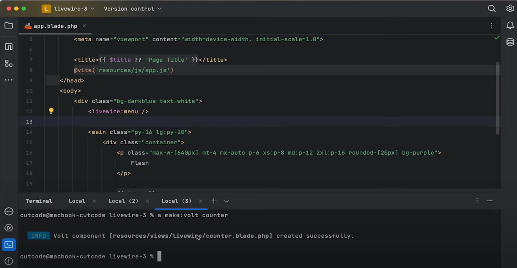Click the main tag py-16 class
Viewport: 517px width, 268px height.
[x=140, y=132]
